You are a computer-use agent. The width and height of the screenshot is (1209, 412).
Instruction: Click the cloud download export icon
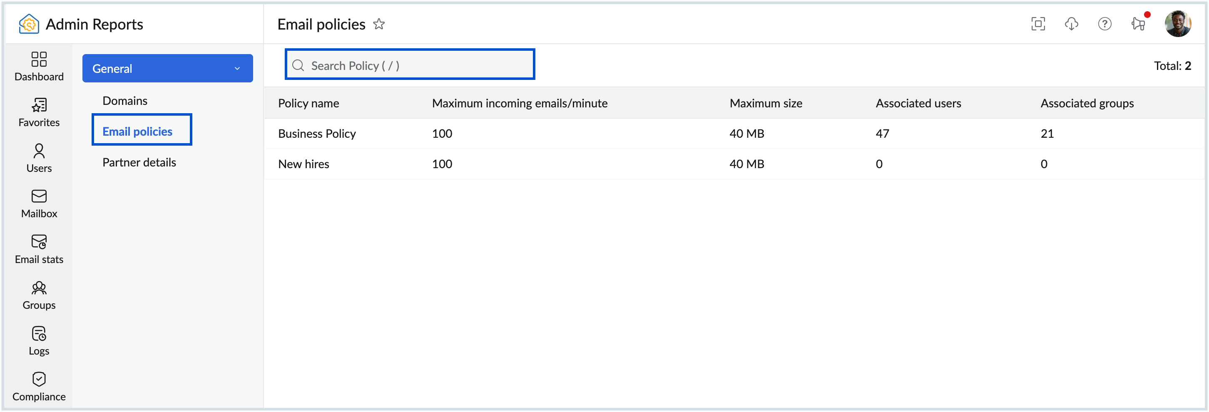pyautogui.click(x=1071, y=24)
